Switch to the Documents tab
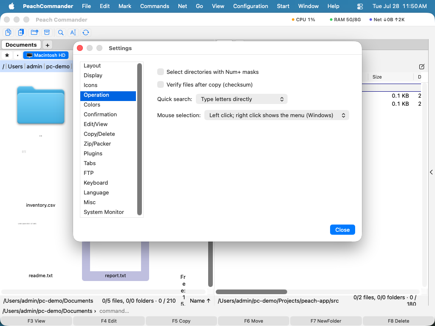This screenshot has width=435, height=326. (x=21, y=45)
